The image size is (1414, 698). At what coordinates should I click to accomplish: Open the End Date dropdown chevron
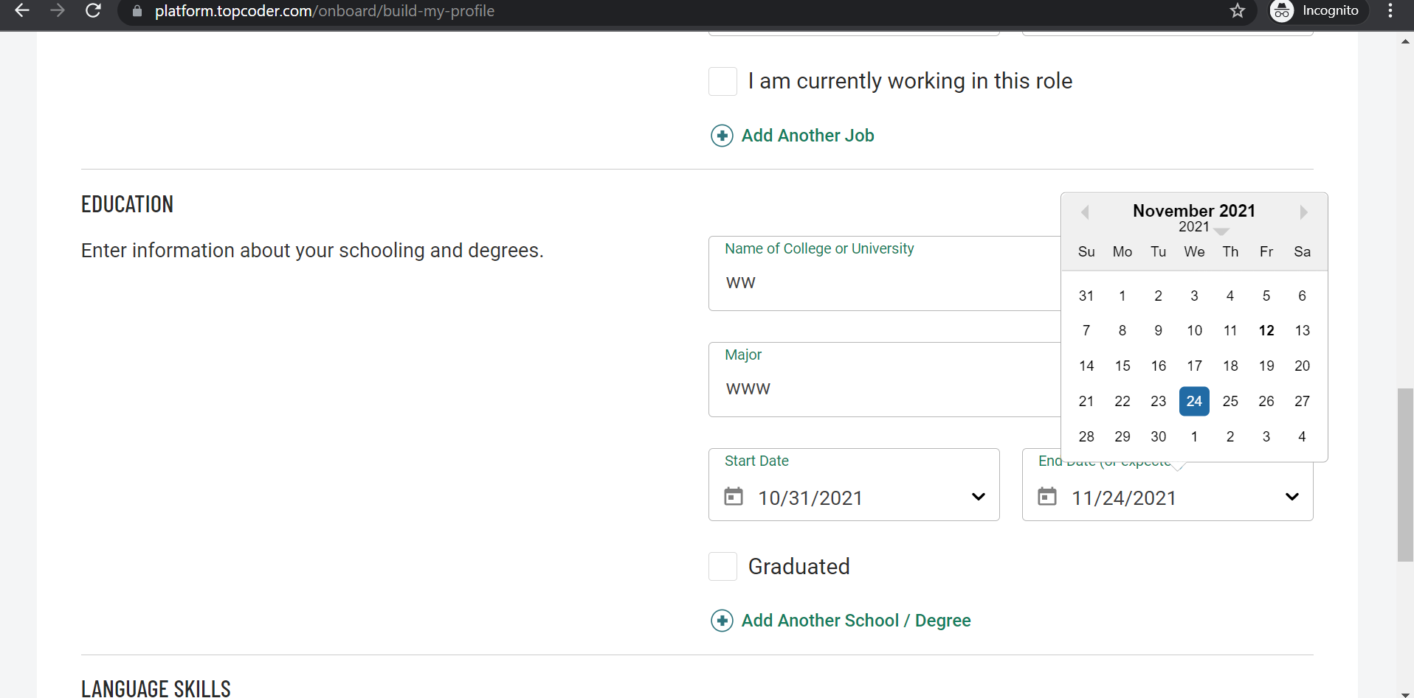coord(1293,497)
